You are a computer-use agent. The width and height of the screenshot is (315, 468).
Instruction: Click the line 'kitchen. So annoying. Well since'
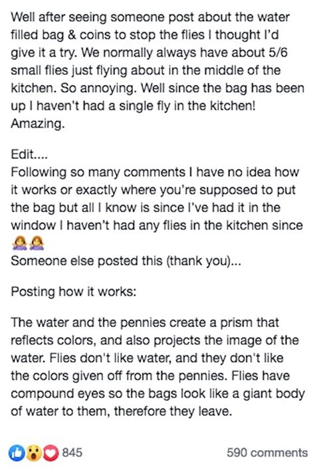point(157,88)
